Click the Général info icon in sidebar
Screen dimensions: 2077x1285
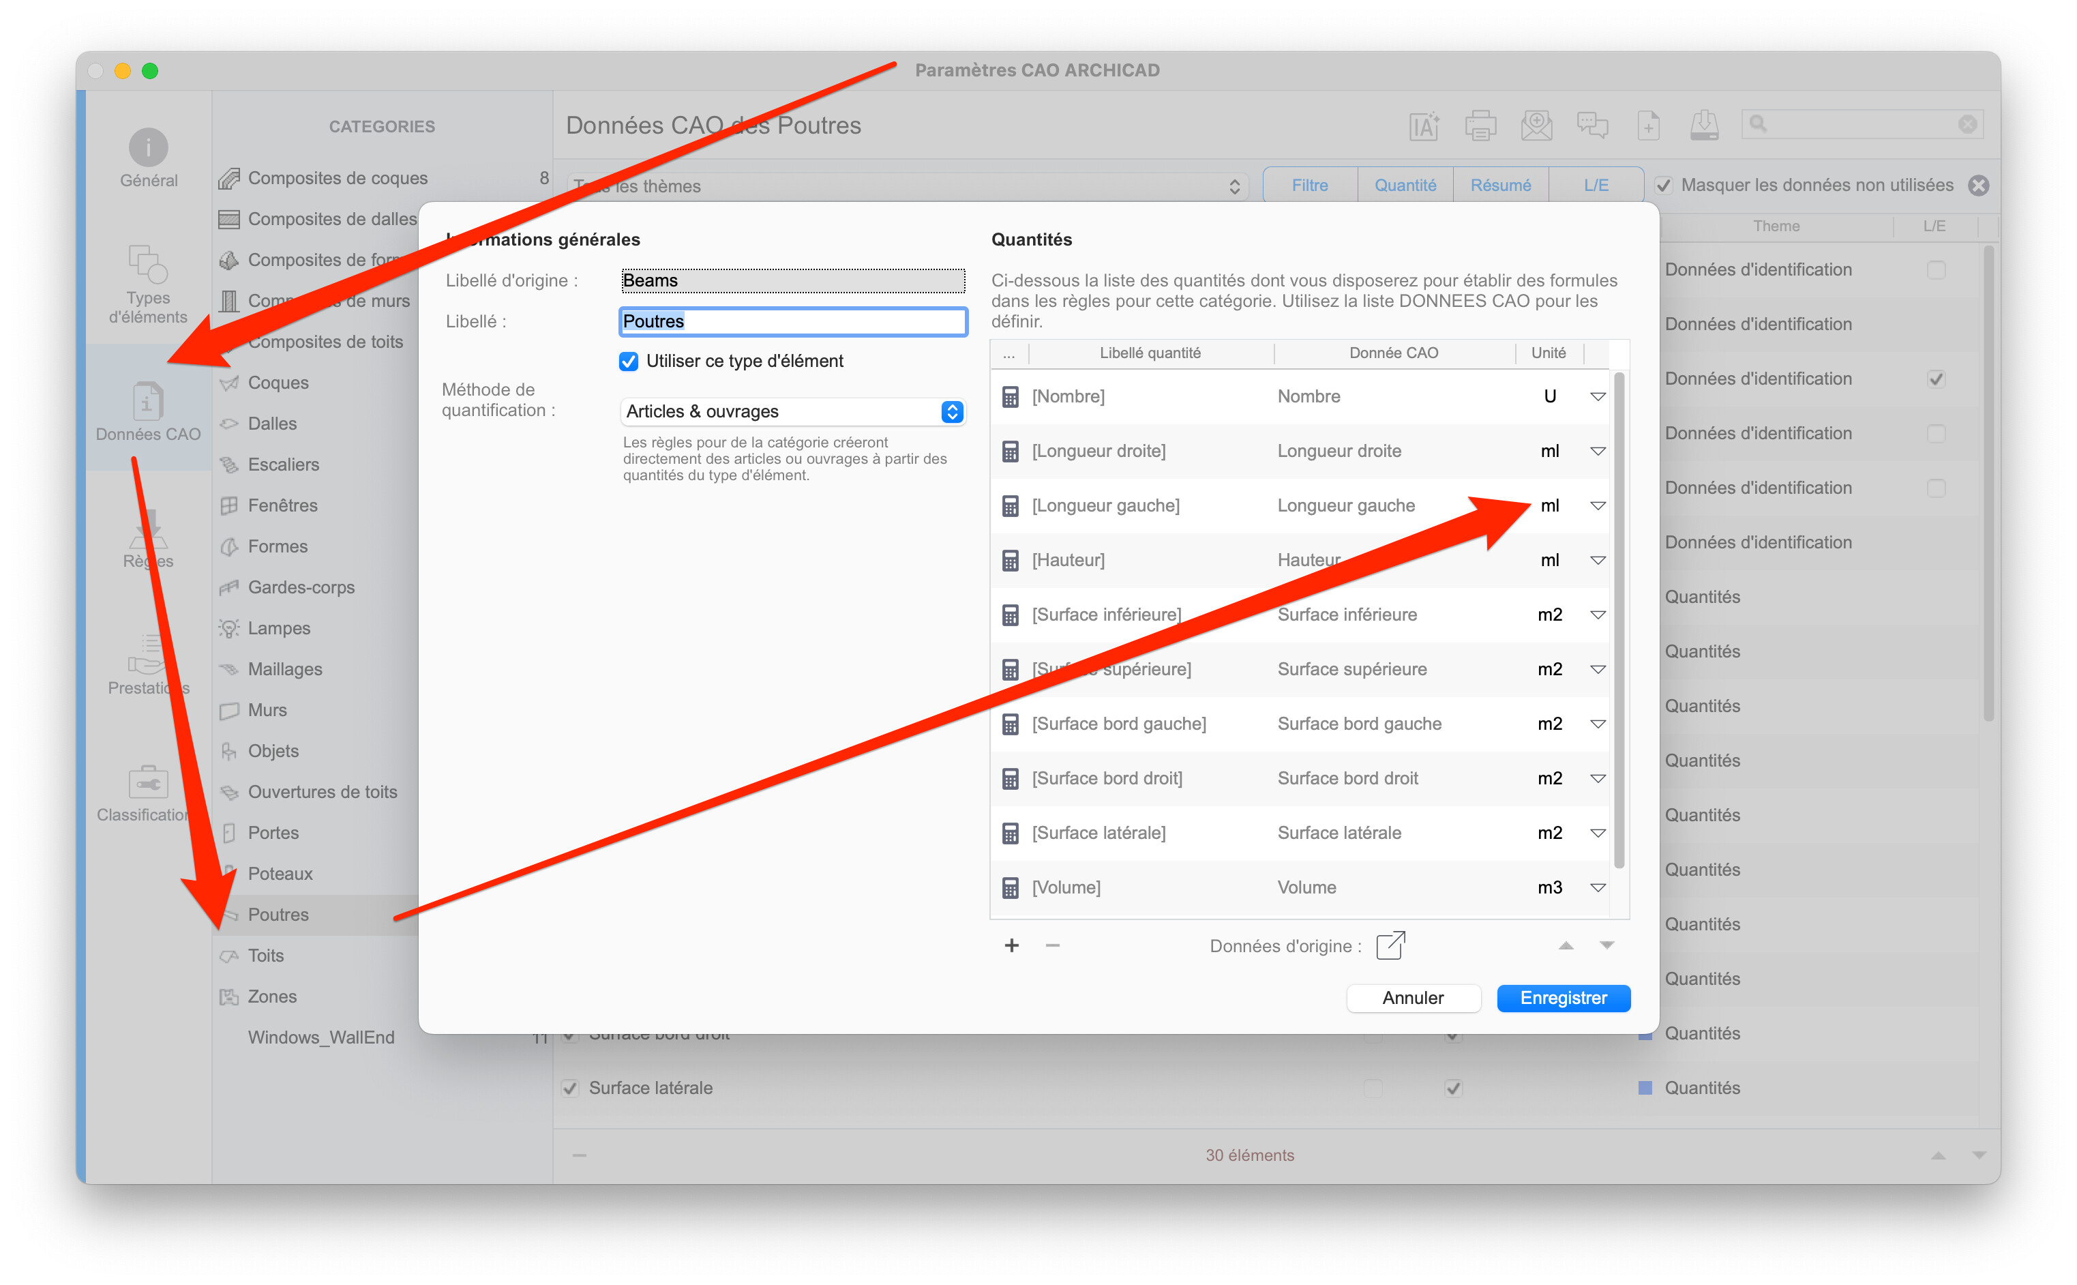pyautogui.click(x=148, y=148)
